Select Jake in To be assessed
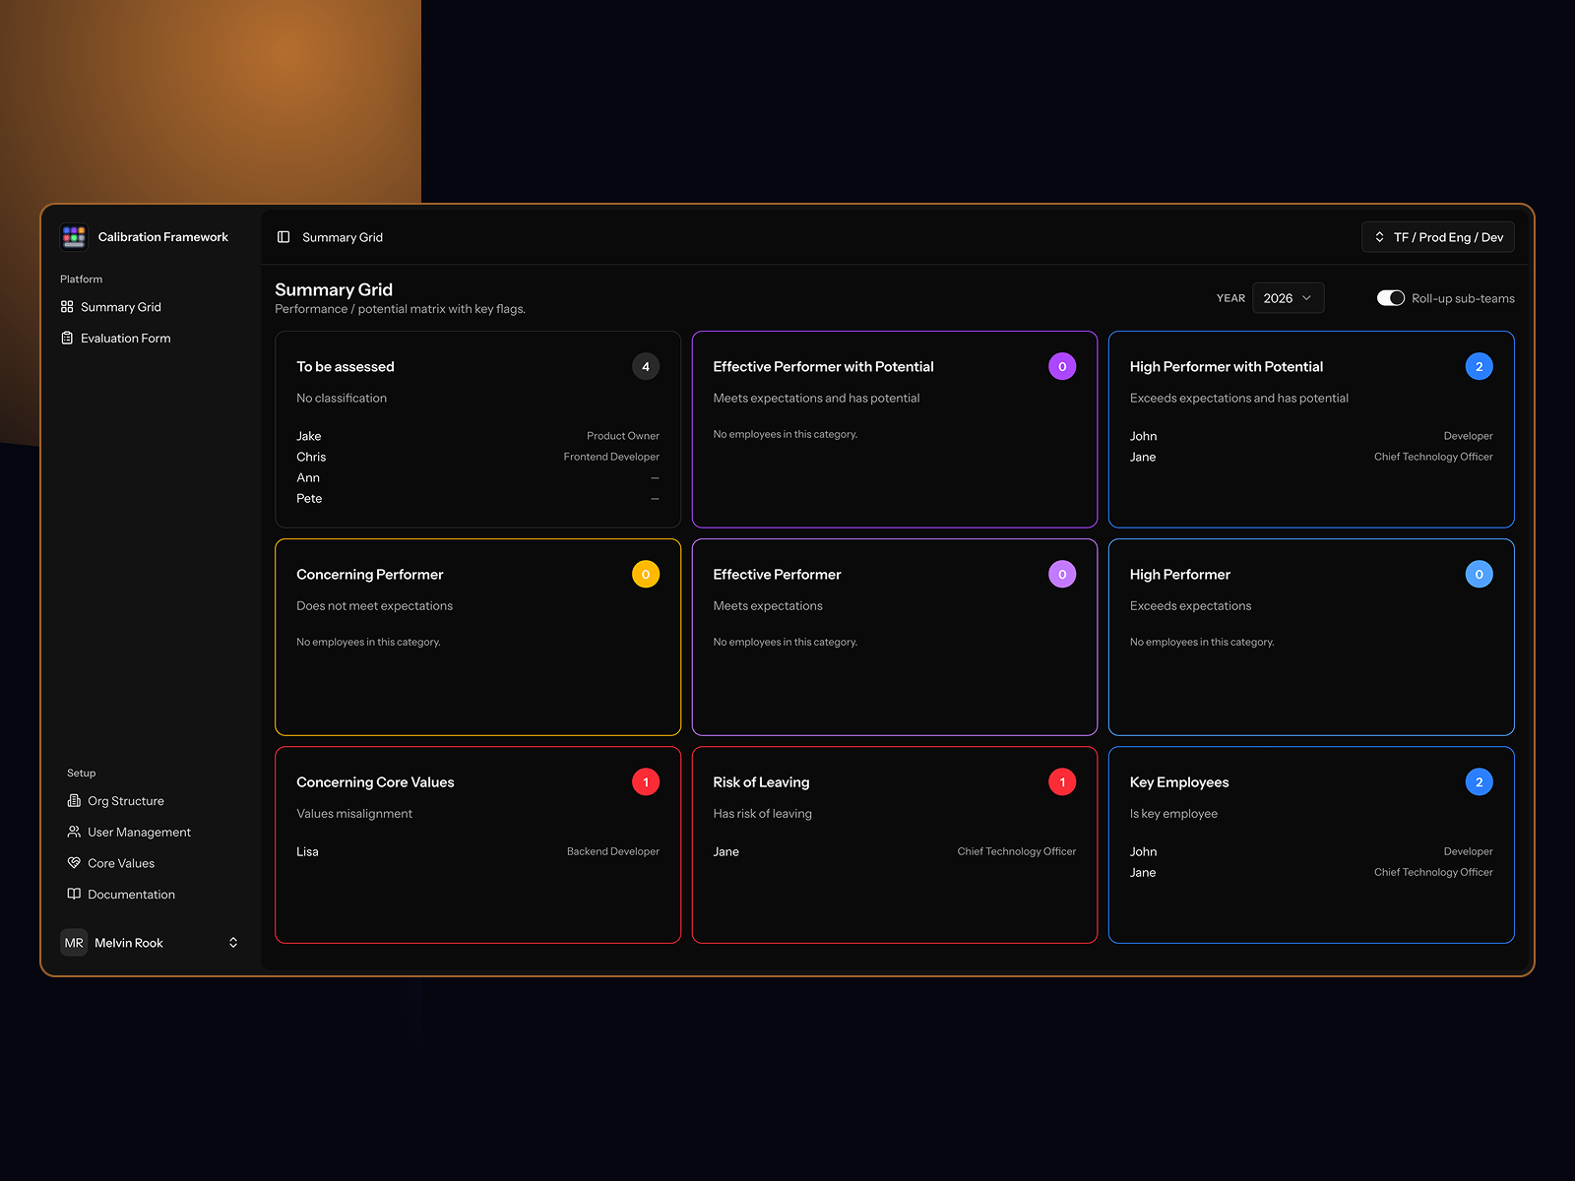The image size is (1575, 1181). (309, 436)
